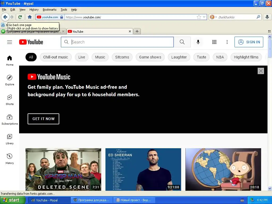272x204 pixels.
Task: Click the YouTube - Mypal taskbar button
Action: (x=49, y=200)
